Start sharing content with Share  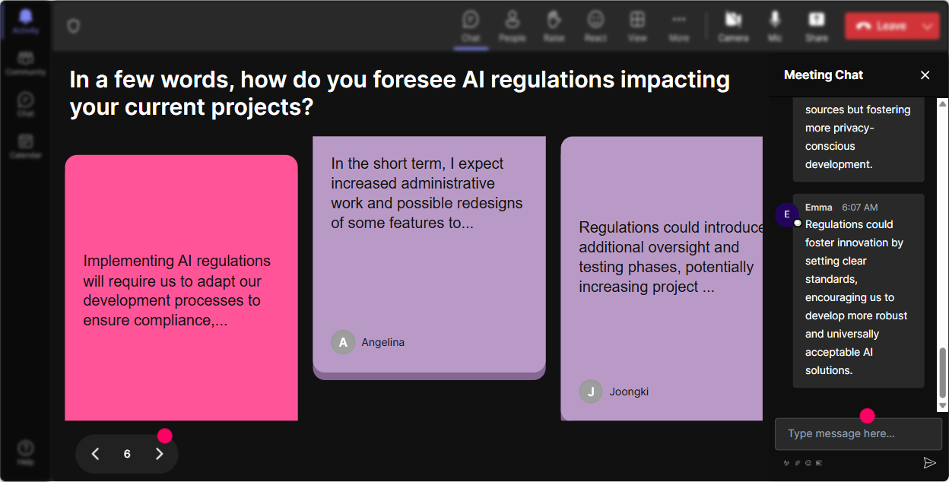(817, 26)
